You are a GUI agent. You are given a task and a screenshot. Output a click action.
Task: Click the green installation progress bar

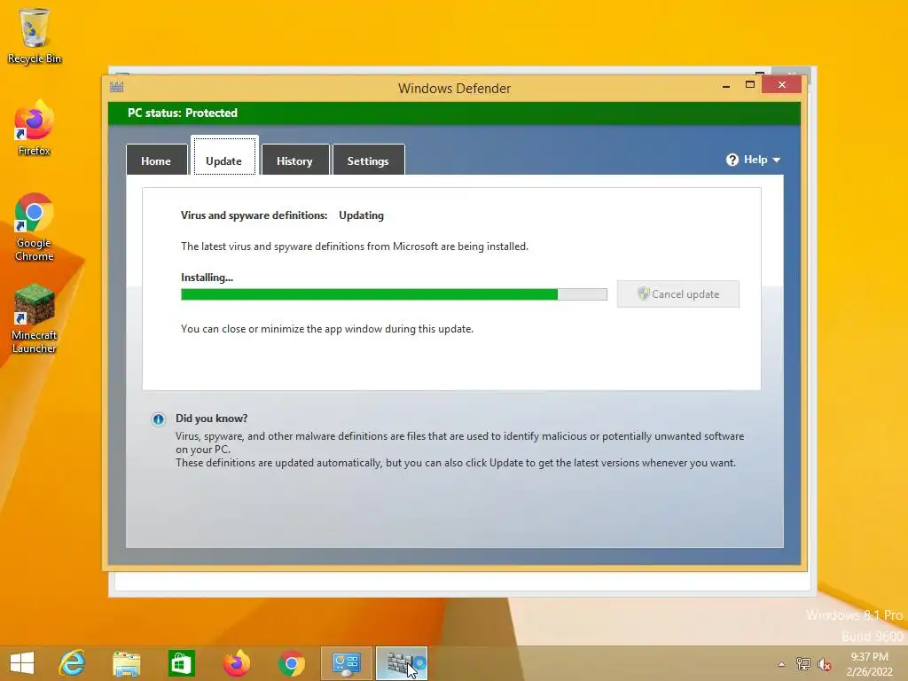click(394, 294)
